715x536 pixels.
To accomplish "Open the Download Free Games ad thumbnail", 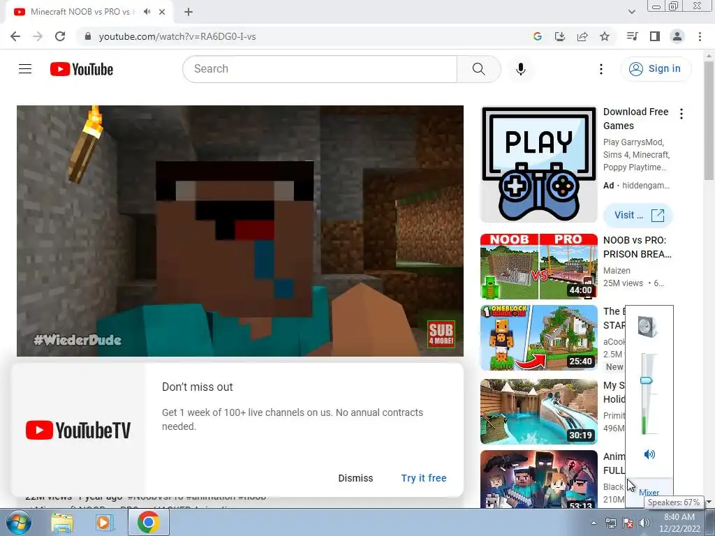I will point(538,165).
